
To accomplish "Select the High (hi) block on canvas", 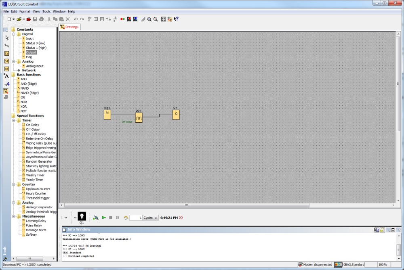I will point(107,115).
